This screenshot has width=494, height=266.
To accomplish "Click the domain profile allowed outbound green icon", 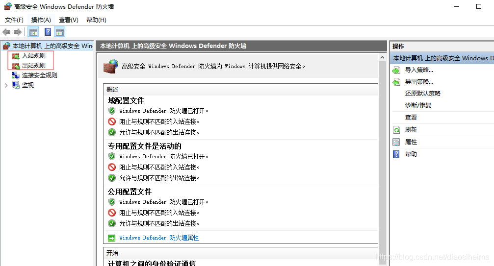I will [112, 132].
